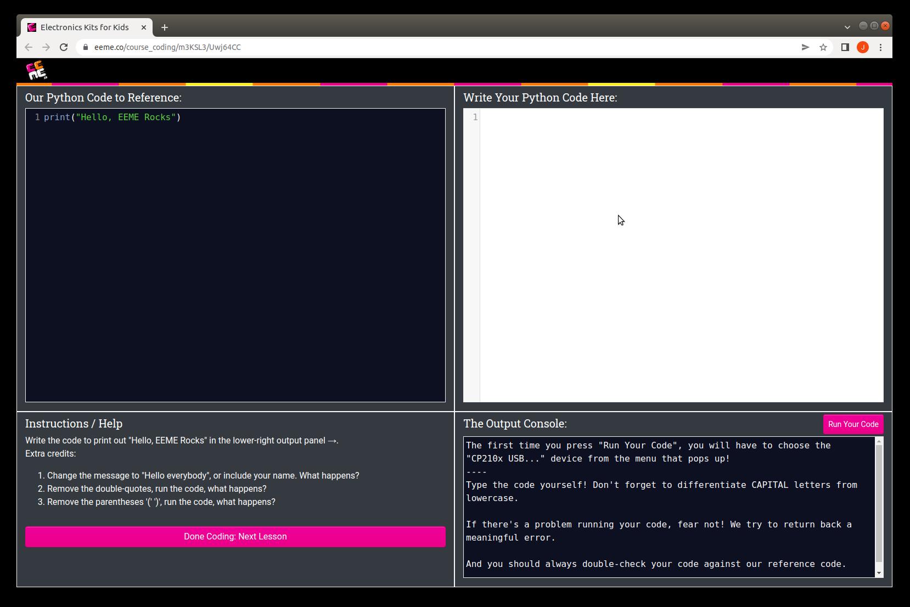Close the Electronics Kits for Kids tab

(x=144, y=27)
